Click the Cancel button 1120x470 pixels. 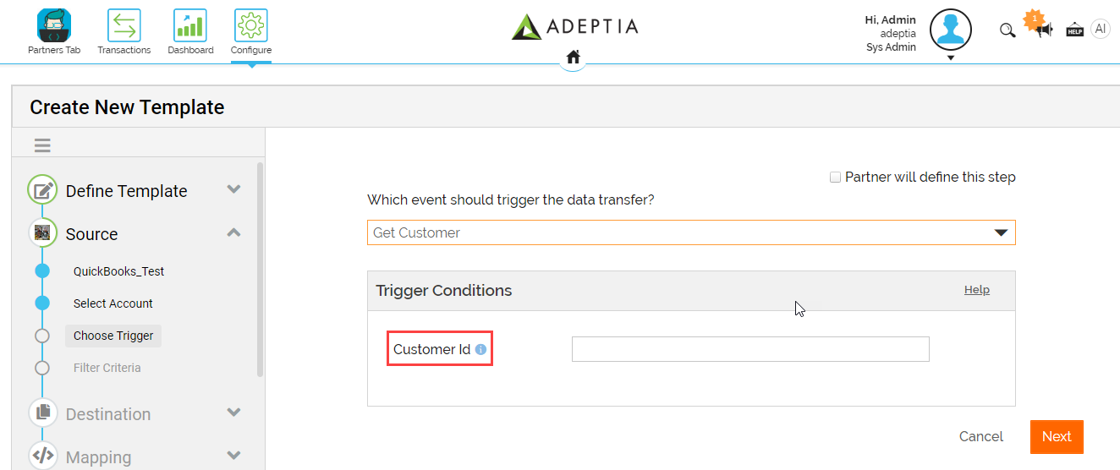click(x=980, y=436)
